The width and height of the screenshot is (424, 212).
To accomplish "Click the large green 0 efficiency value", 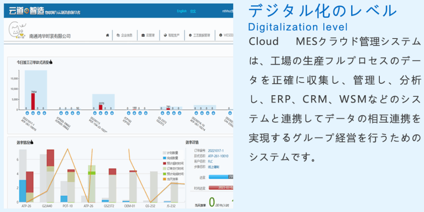I will tap(212, 202).
